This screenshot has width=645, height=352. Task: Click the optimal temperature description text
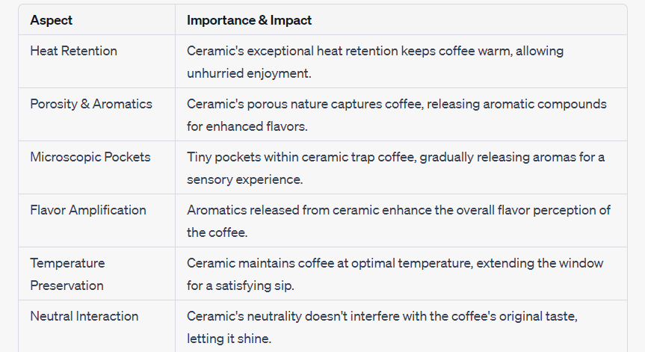[x=395, y=274]
